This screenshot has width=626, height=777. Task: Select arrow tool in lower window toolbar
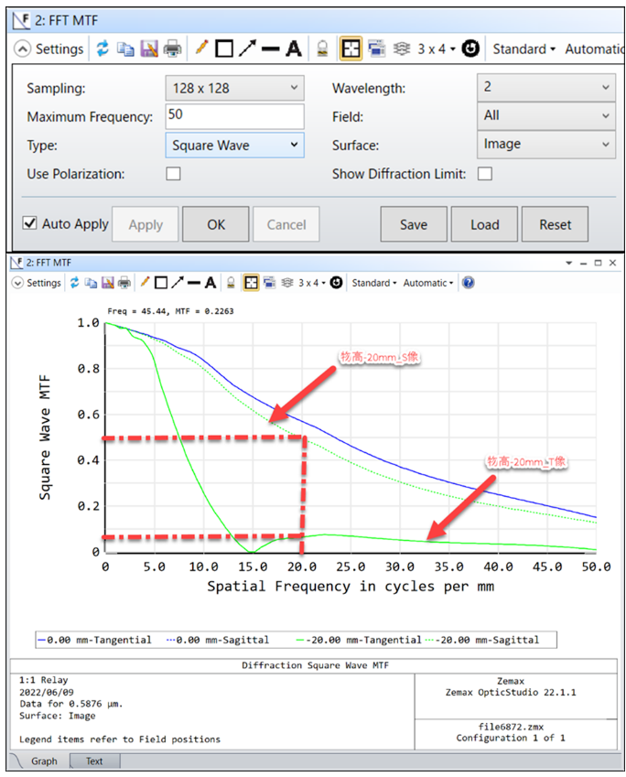tap(177, 283)
